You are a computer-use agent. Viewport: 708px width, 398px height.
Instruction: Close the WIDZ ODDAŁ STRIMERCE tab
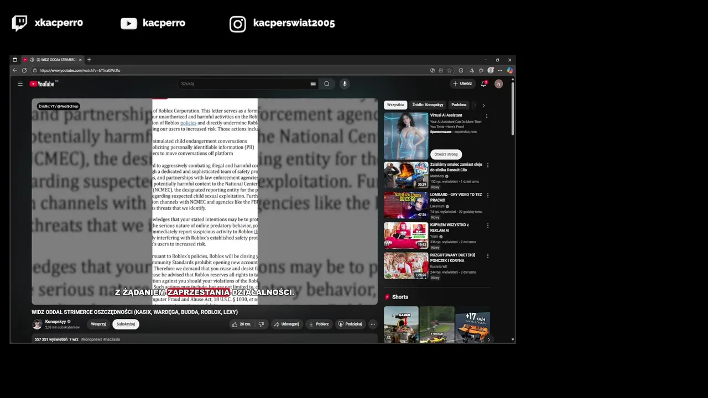80,60
